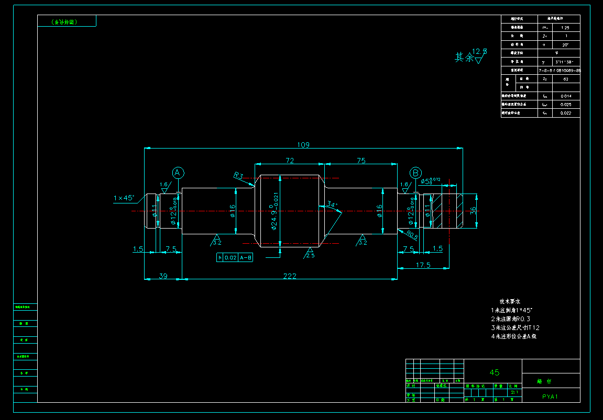The image size is (603, 420).
Task: Click the '其余' surface finish note
Action: coord(464,57)
